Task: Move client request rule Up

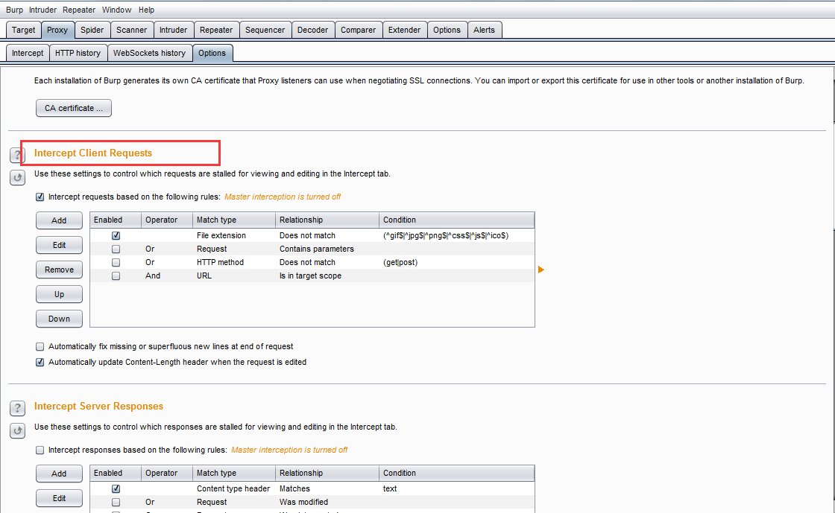Action: pos(59,295)
